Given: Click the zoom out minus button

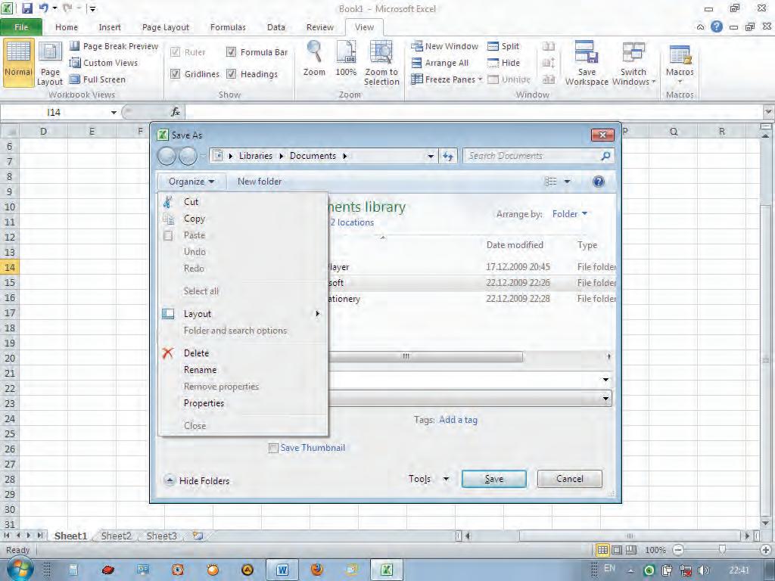Looking at the screenshot, I should [x=679, y=549].
